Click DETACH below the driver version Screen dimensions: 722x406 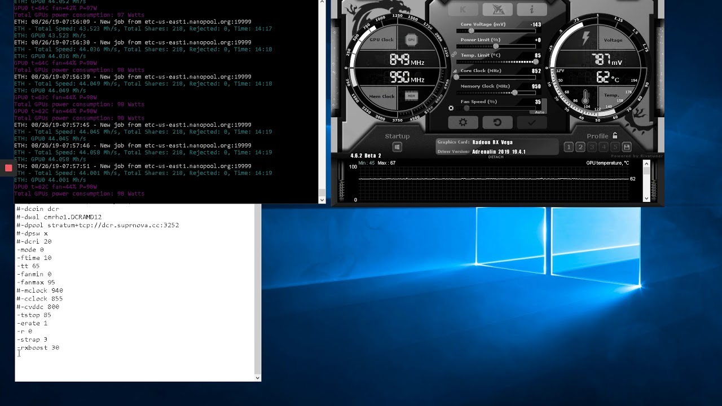495,157
